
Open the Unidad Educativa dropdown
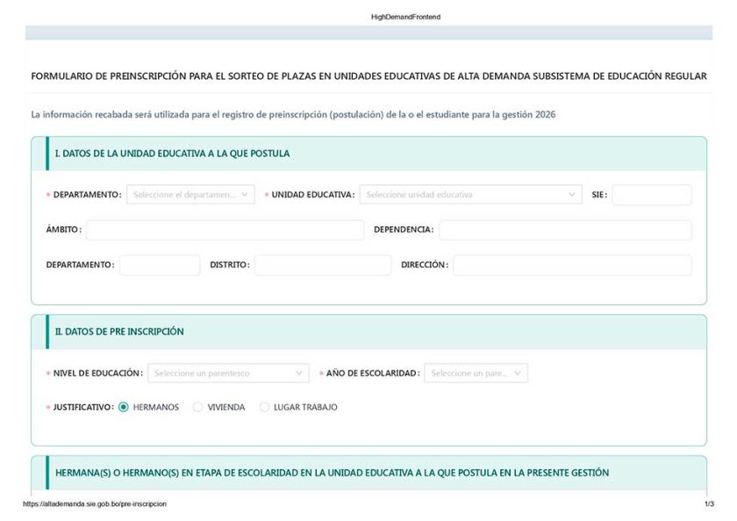(x=470, y=195)
